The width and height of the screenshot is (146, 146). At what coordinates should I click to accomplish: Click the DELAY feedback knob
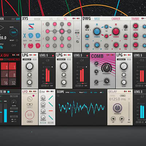[x=118, y=108]
